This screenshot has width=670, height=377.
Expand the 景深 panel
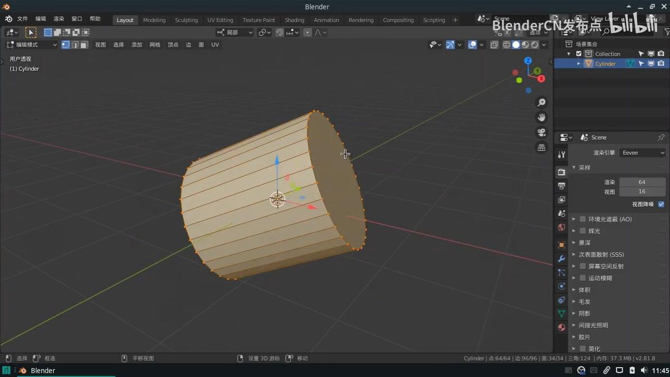tap(574, 243)
